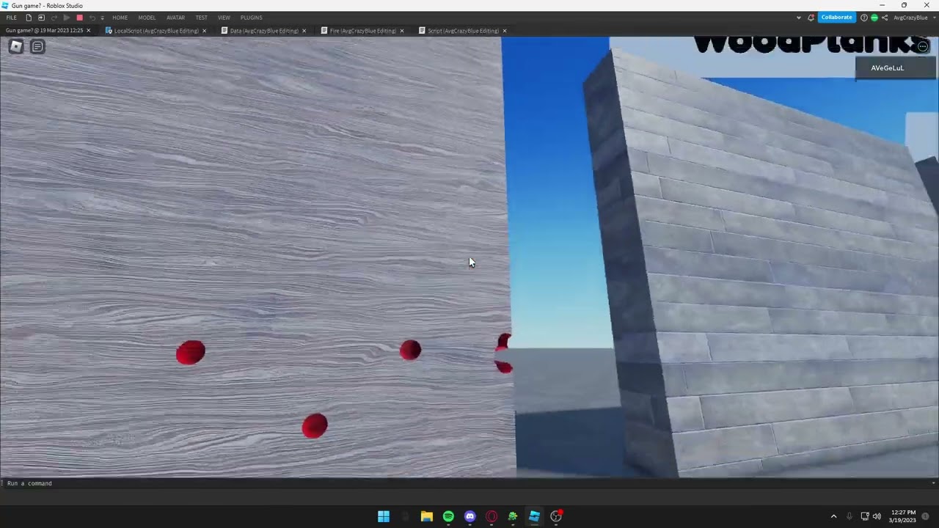Open the notification center icon beside the clock
This screenshot has height=528, width=939.
(926, 516)
